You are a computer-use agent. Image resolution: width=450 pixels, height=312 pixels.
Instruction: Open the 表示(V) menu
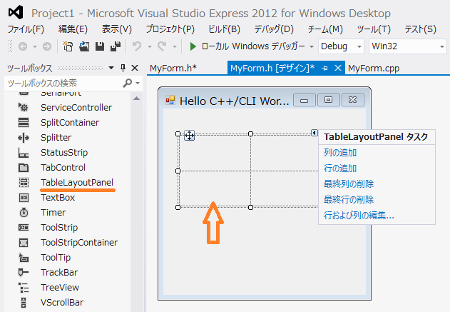[116, 29]
